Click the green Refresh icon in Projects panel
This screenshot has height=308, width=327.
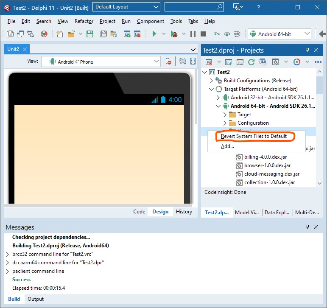(251, 62)
